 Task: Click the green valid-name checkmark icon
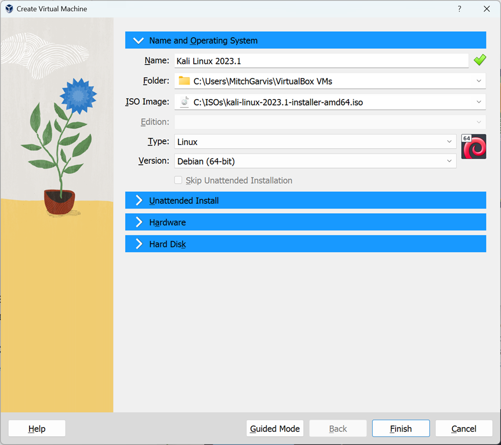point(480,60)
